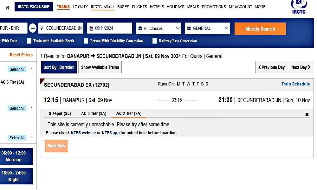
Task: Enable the Train with Available Berth checkbox
Action: click(x=29, y=41)
